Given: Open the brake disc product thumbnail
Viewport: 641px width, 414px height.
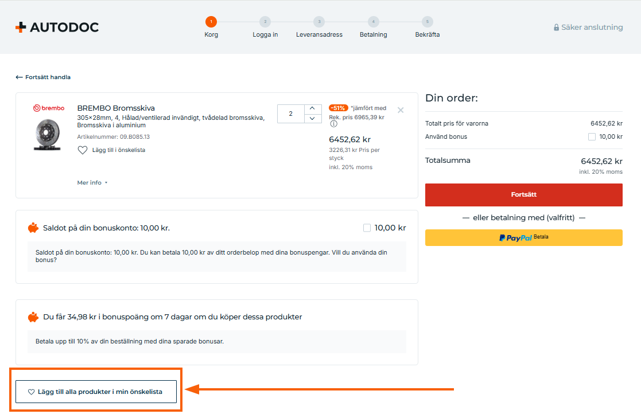Looking at the screenshot, I should [48, 135].
